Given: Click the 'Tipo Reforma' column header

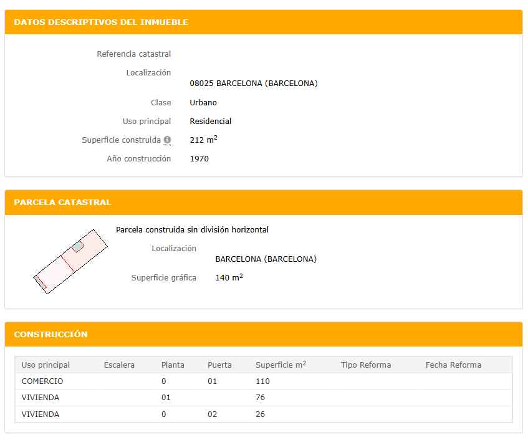Looking at the screenshot, I should tap(366, 365).
